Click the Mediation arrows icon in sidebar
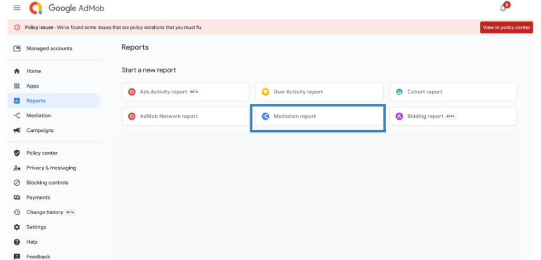This screenshot has width=541, height=260. click(x=17, y=115)
